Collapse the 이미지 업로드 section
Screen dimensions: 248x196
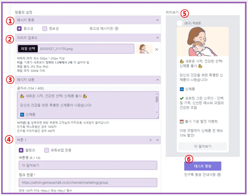pos(157,38)
